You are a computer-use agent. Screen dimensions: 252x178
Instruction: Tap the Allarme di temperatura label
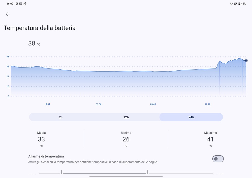click(46, 156)
